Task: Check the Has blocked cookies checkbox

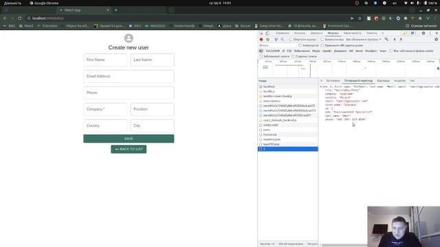Action: [x=391, y=51]
